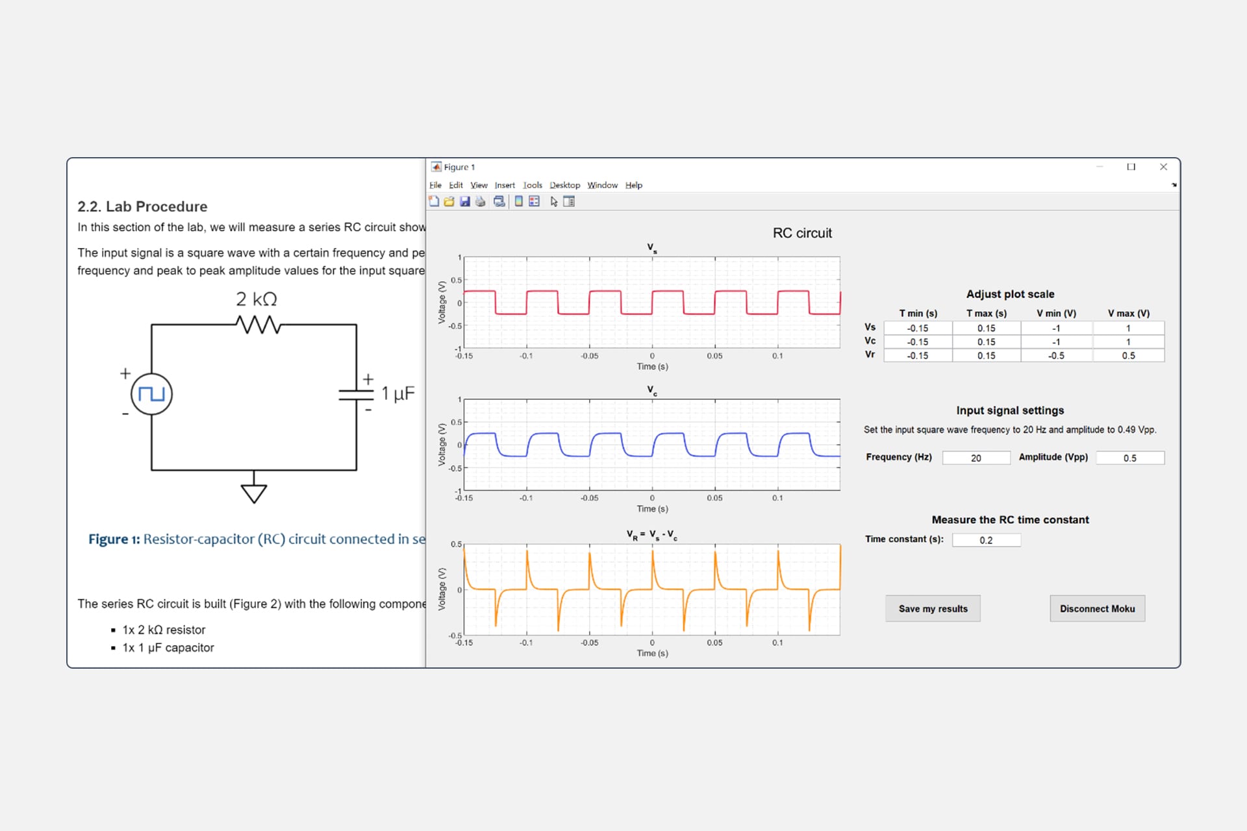Open the Desktop menu
The height and width of the screenshot is (831, 1247).
click(x=564, y=185)
